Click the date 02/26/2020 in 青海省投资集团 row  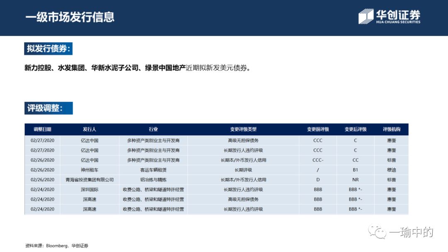pos(42,180)
